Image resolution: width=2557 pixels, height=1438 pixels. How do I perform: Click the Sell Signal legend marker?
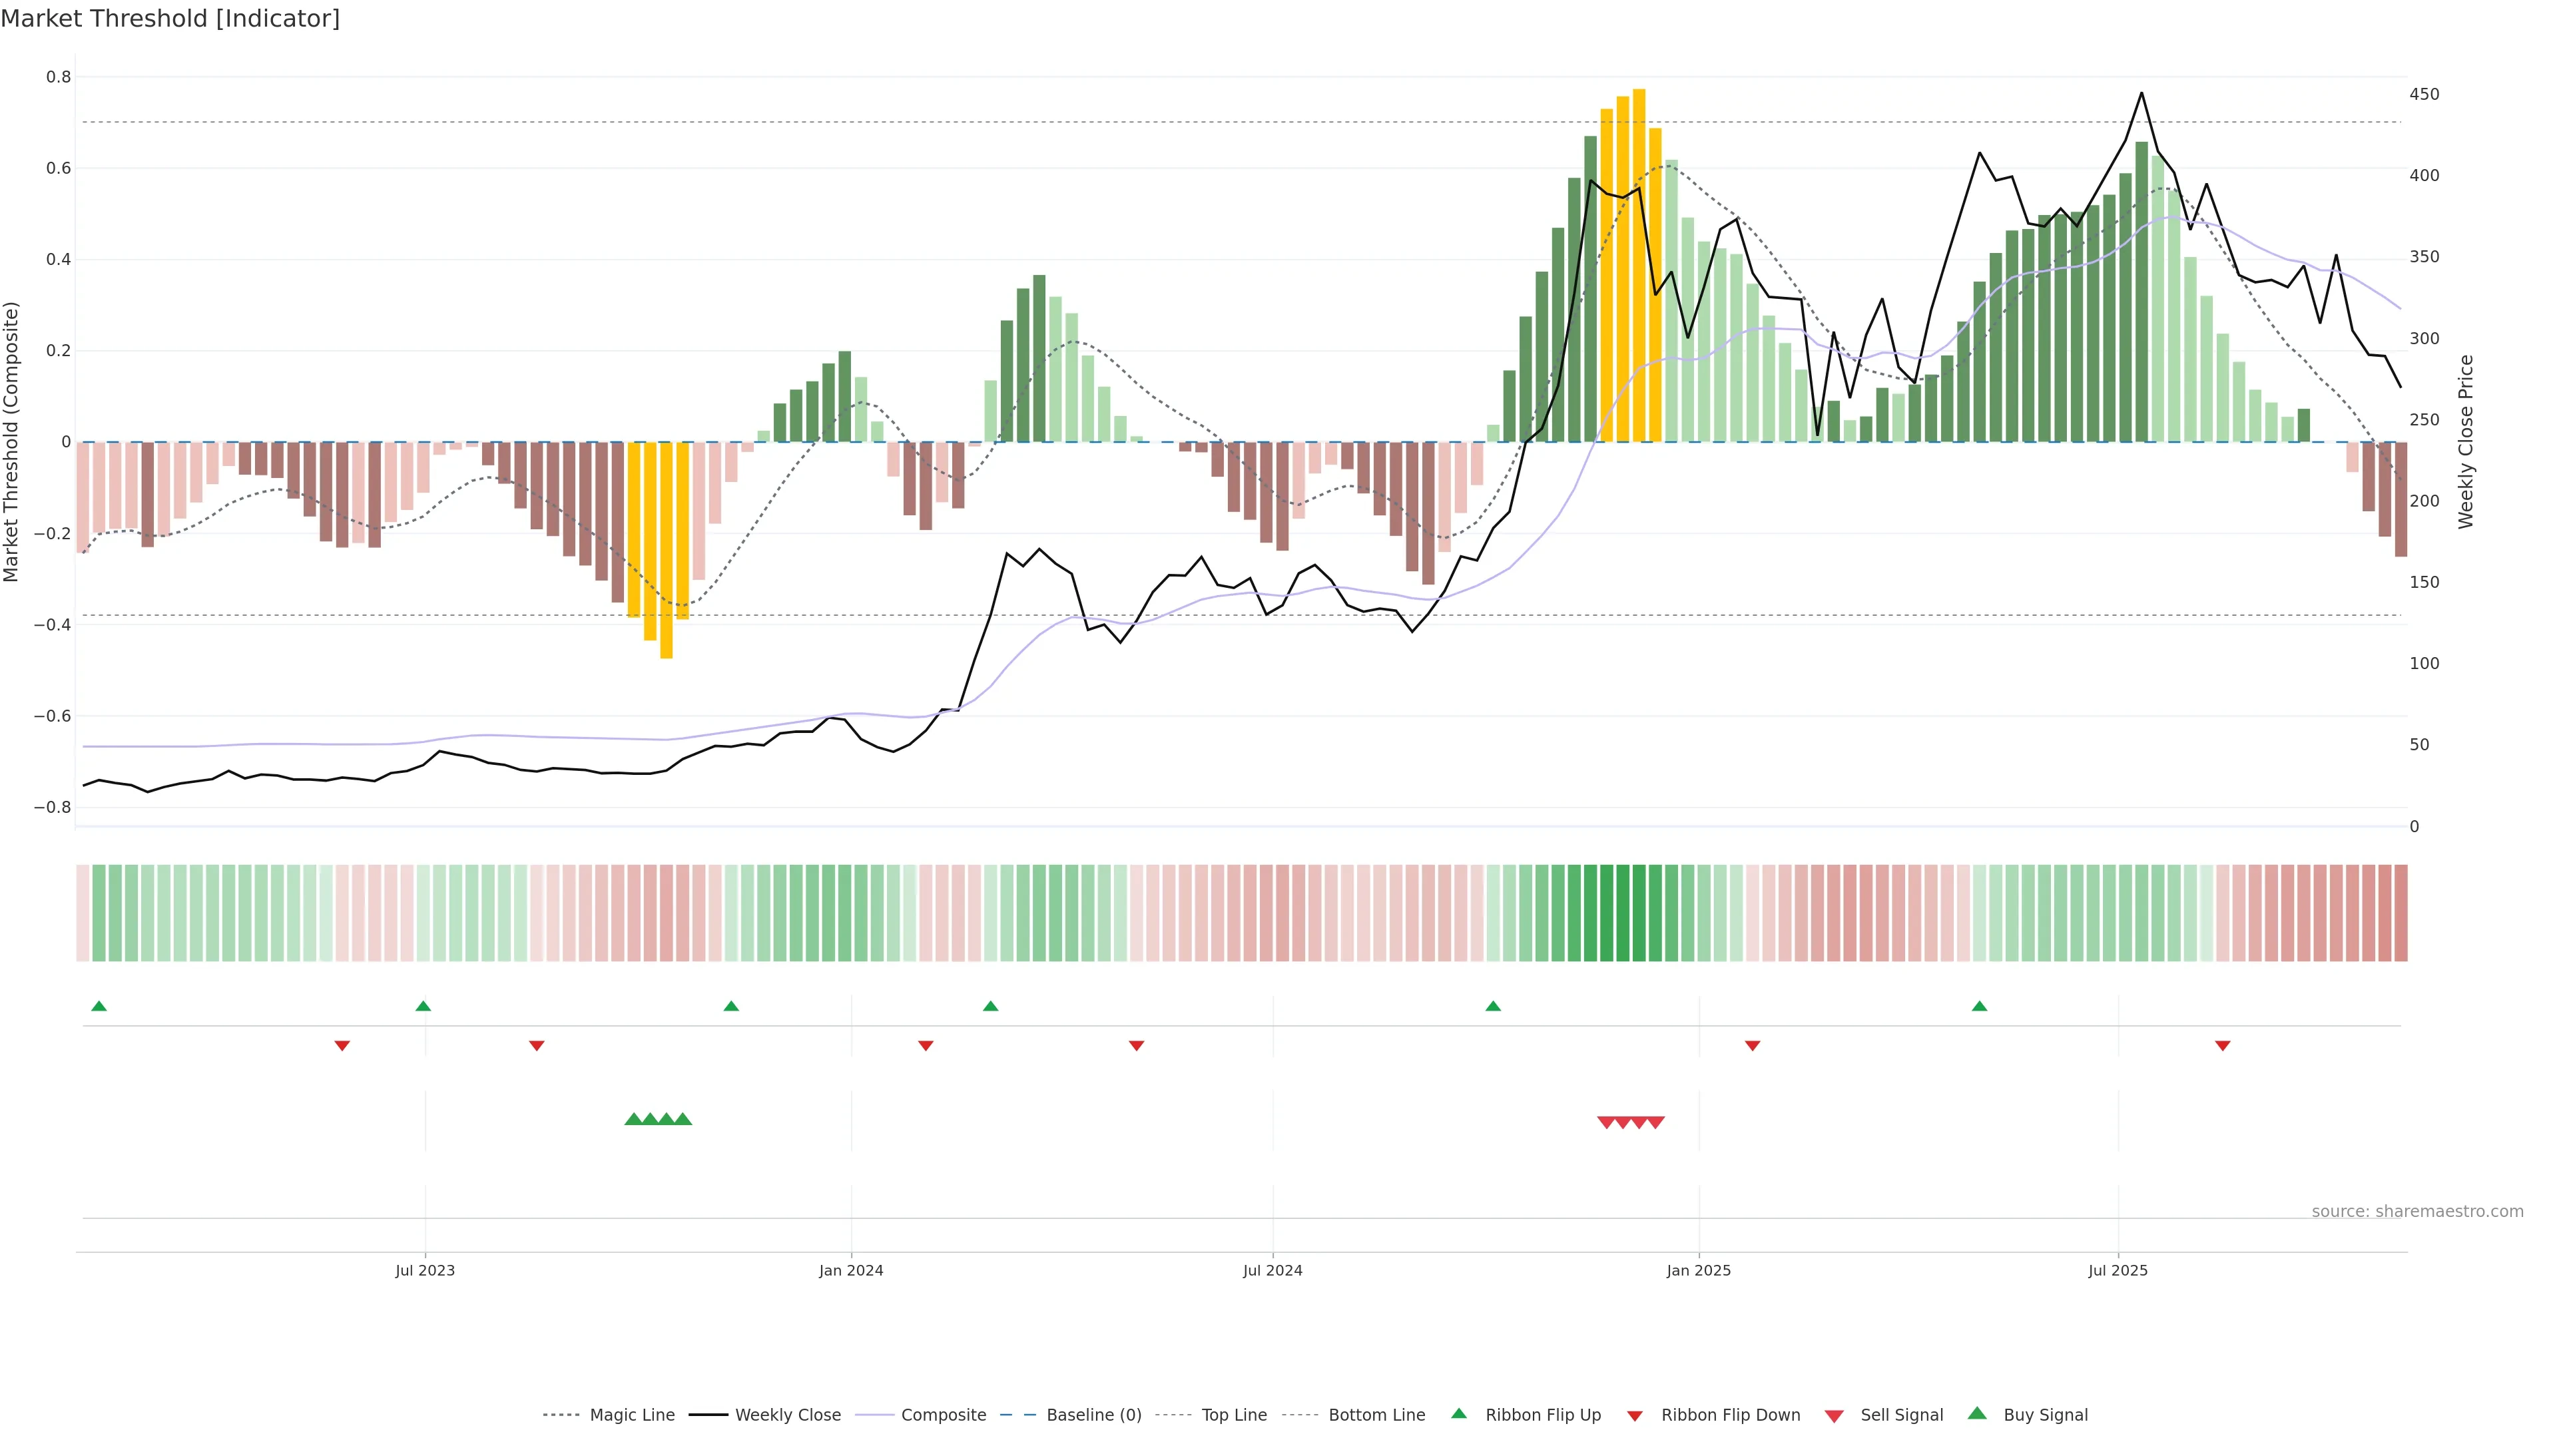(x=1835, y=1415)
